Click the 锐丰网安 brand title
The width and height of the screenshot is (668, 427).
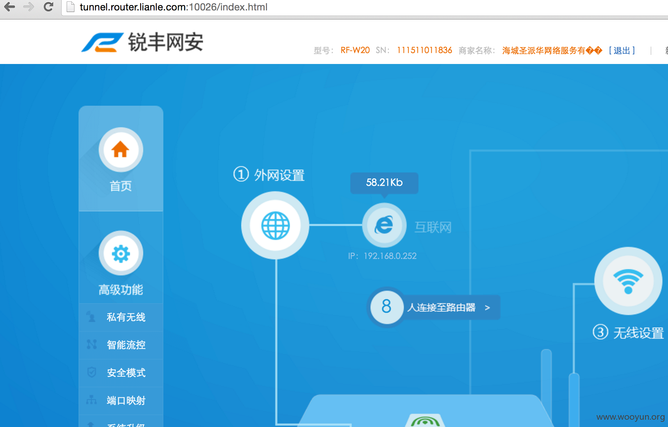click(165, 42)
